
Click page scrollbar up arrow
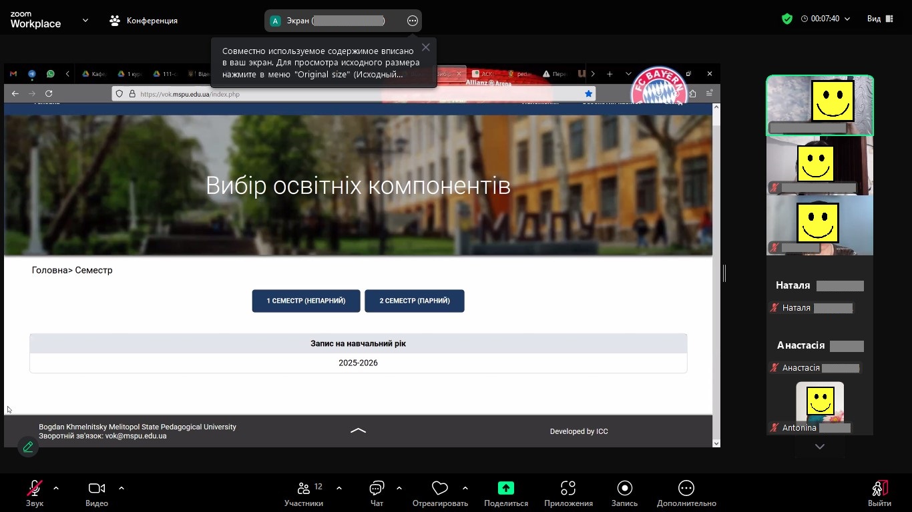716,107
